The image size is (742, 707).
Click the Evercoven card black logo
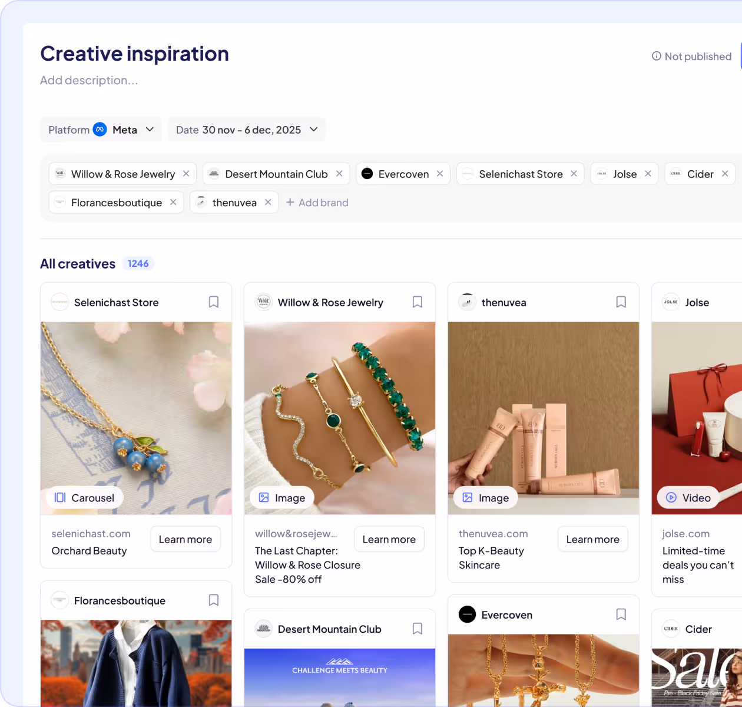point(468,615)
